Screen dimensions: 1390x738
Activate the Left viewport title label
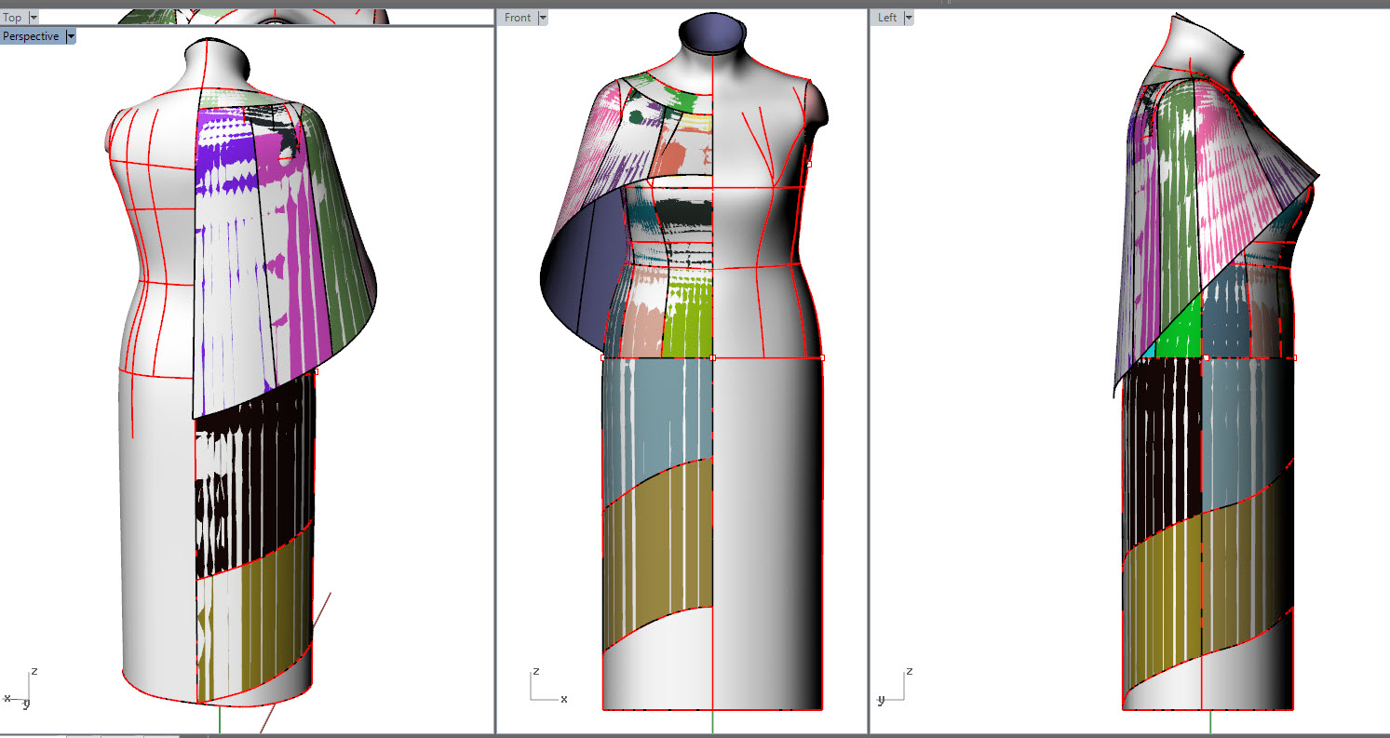click(x=887, y=18)
